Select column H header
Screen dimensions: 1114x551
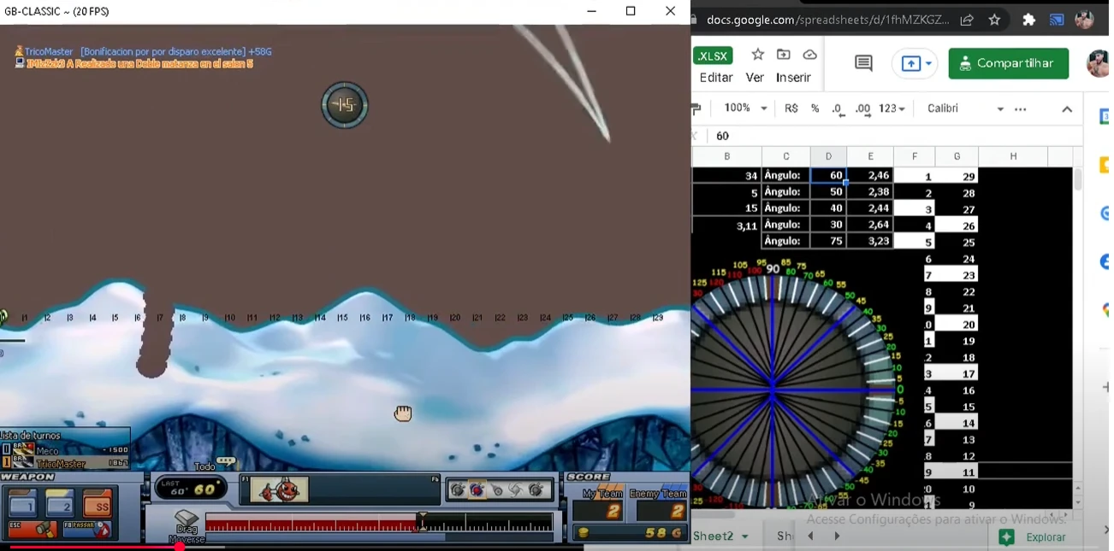click(x=1013, y=156)
